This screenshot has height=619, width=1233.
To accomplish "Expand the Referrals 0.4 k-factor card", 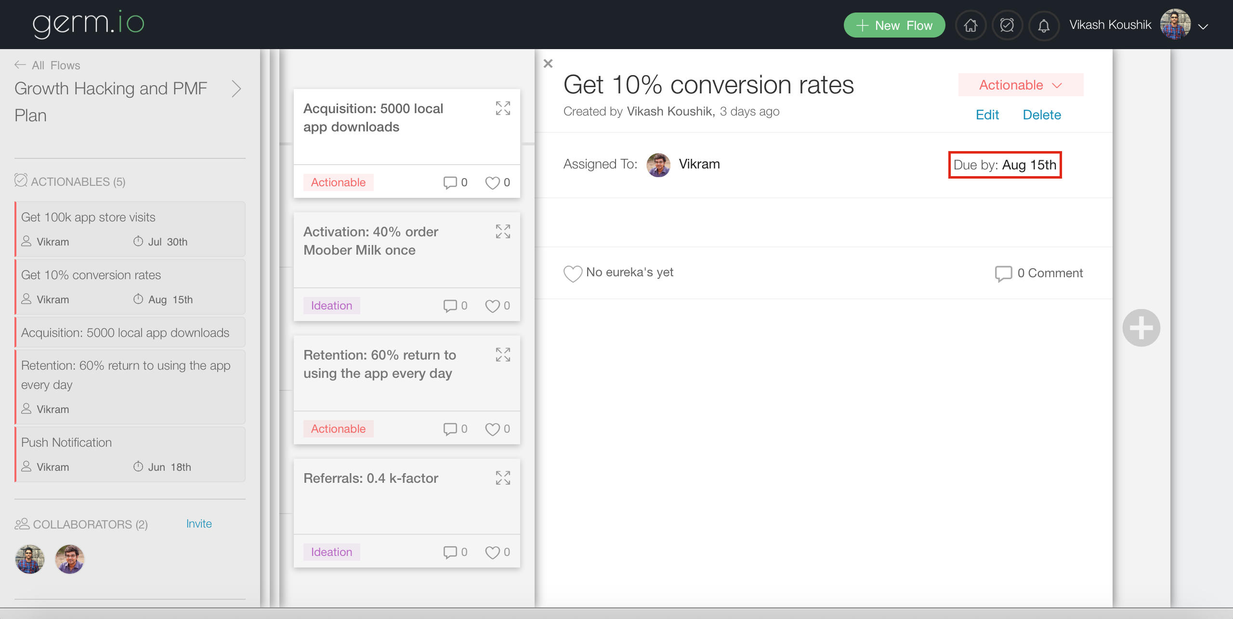I will 503,478.
